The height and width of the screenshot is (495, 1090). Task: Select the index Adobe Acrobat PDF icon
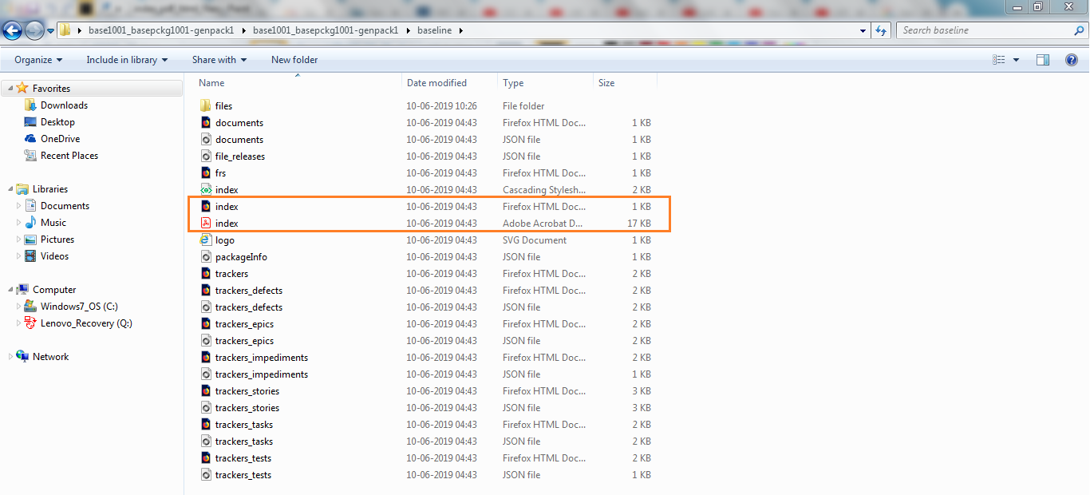pos(205,224)
